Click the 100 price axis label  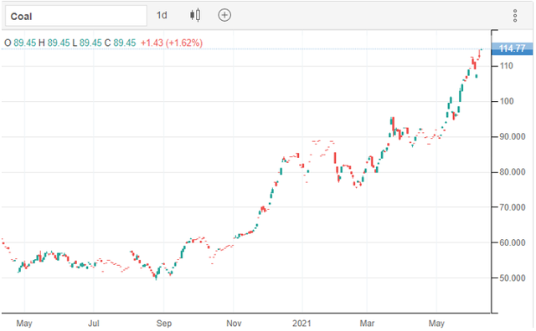tap(507, 101)
